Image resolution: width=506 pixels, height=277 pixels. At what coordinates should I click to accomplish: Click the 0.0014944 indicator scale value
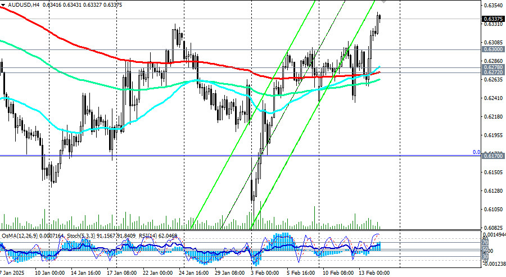coord(494,234)
